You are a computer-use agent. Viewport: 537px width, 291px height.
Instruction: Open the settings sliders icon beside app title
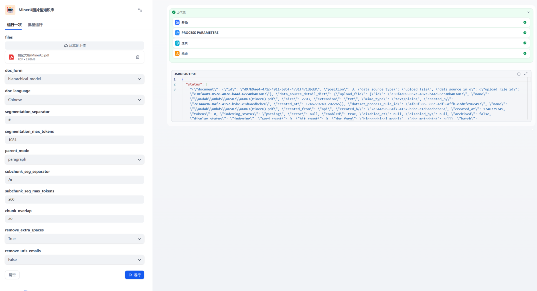click(x=140, y=10)
